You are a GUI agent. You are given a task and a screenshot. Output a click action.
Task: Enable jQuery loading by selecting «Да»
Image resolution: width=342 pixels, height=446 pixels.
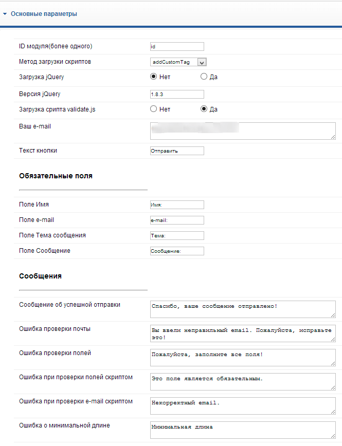pos(204,76)
